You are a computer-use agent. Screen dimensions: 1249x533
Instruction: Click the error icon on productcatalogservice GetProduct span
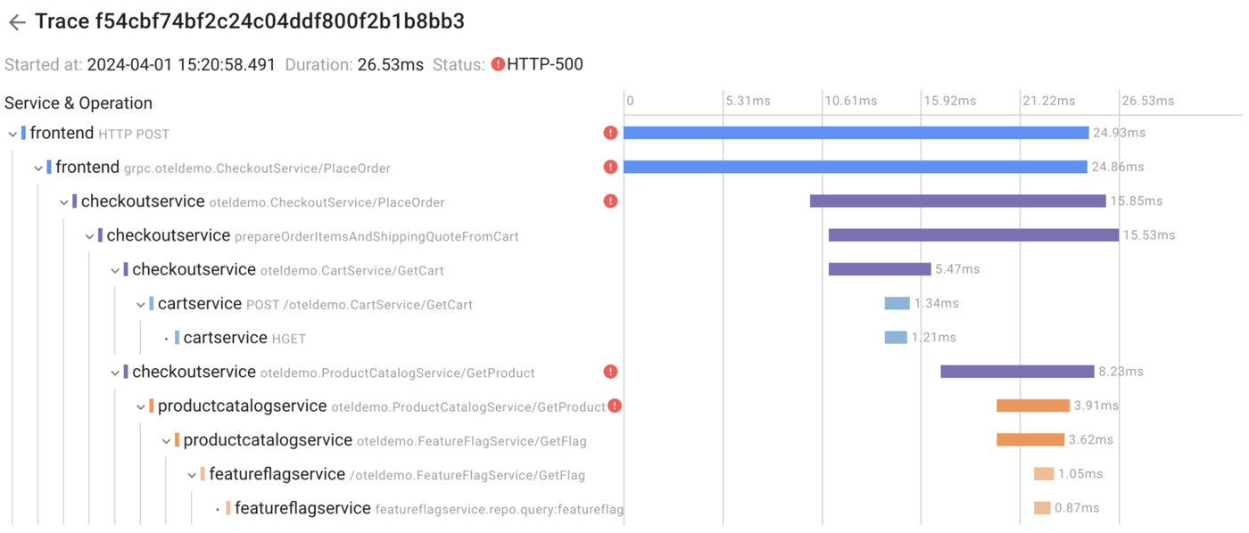coord(616,406)
